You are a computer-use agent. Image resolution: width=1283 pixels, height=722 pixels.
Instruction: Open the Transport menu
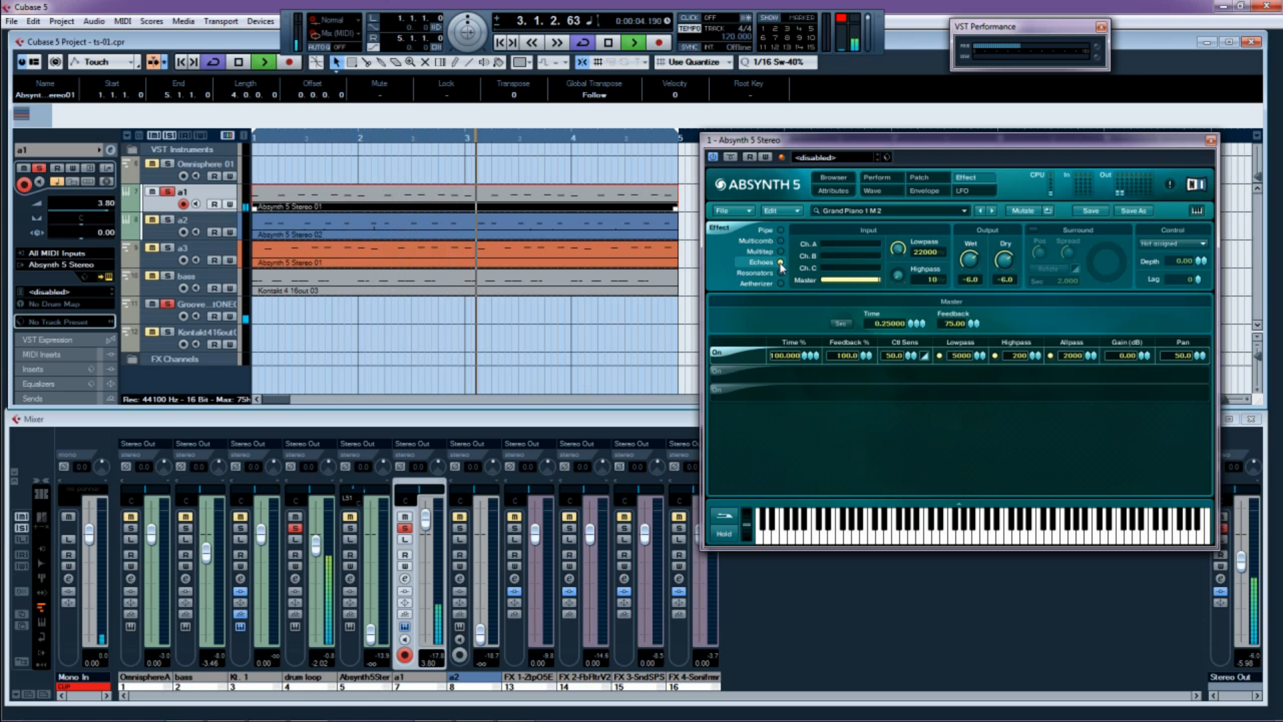(221, 21)
